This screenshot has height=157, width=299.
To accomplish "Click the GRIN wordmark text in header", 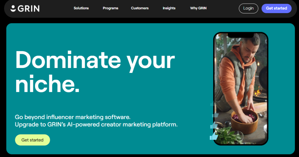I will [x=29, y=8].
